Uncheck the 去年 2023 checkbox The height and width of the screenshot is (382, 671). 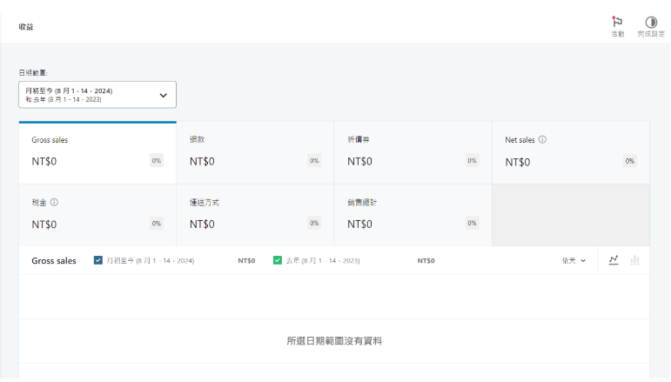(x=278, y=260)
